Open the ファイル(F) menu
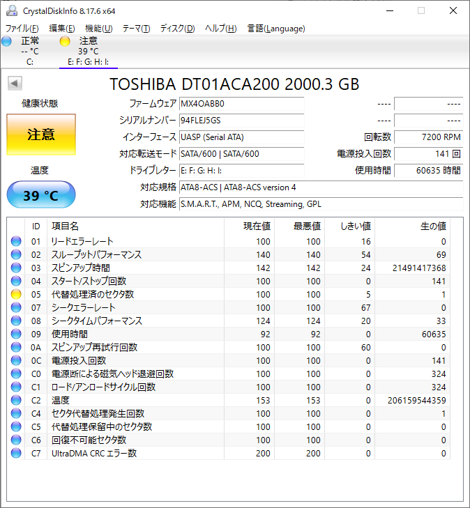 [22, 29]
